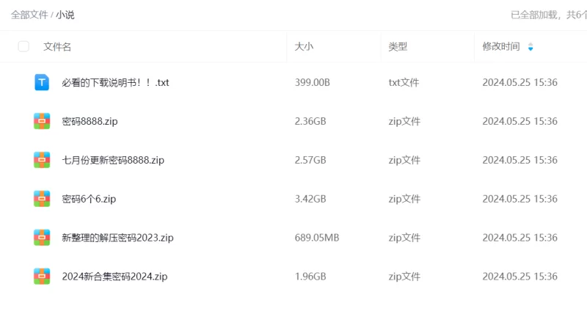
Task: Click the zip icon beside 2024新合集密码2024.zip
Action: [x=42, y=277]
